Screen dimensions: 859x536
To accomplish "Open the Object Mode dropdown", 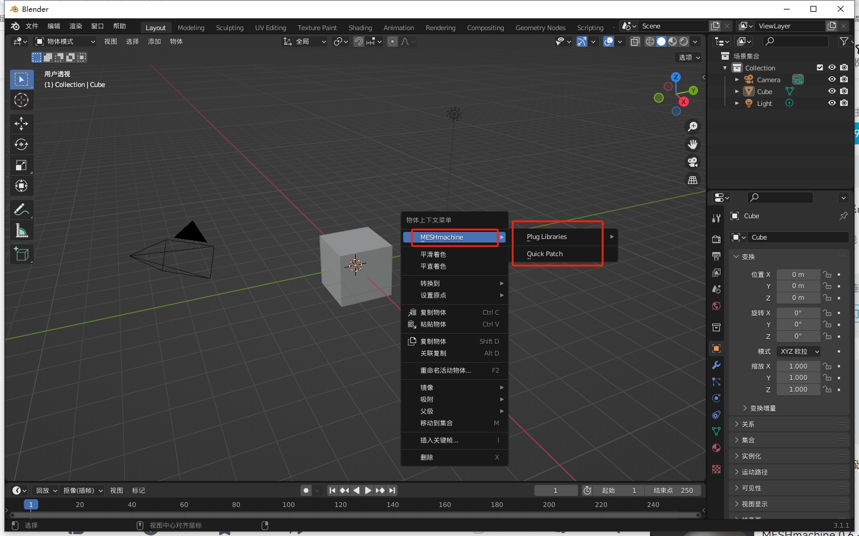I will (x=65, y=41).
